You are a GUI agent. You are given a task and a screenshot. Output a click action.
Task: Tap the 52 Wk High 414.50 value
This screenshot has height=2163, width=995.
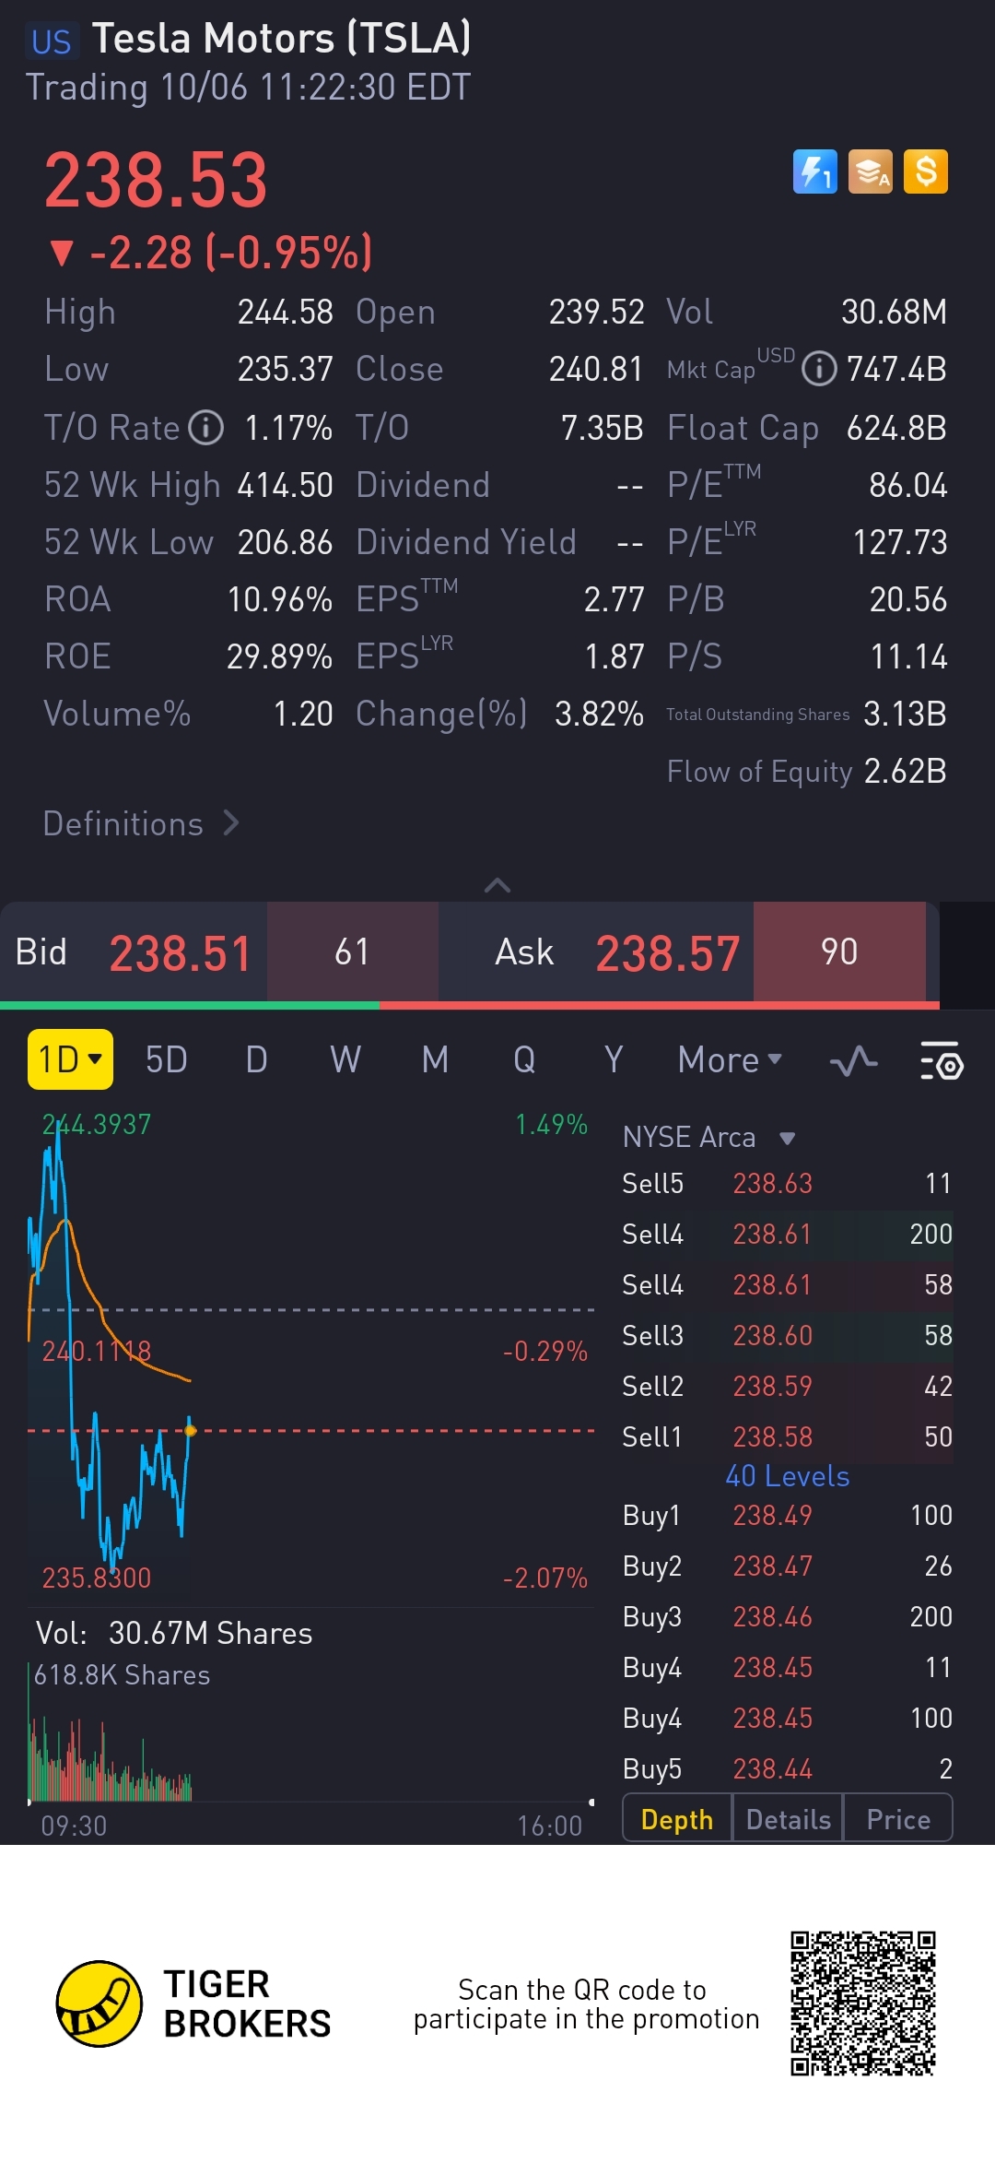pos(285,485)
